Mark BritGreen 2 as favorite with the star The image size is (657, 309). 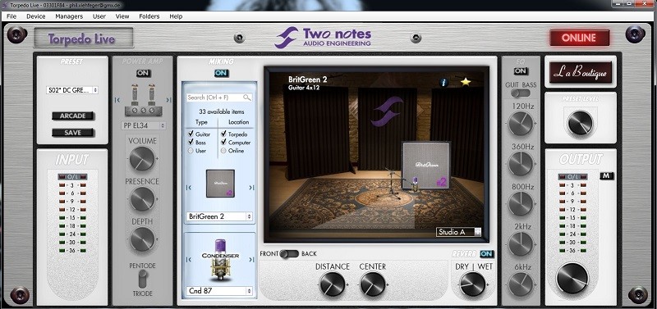(x=466, y=82)
